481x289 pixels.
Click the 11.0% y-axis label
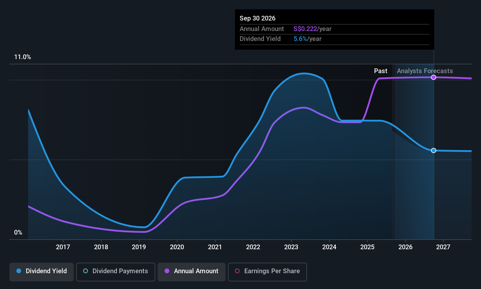click(x=23, y=57)
